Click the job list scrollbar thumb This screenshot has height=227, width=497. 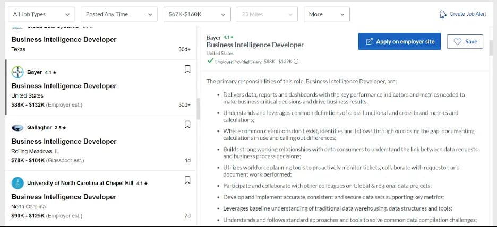tap(198, 109)
